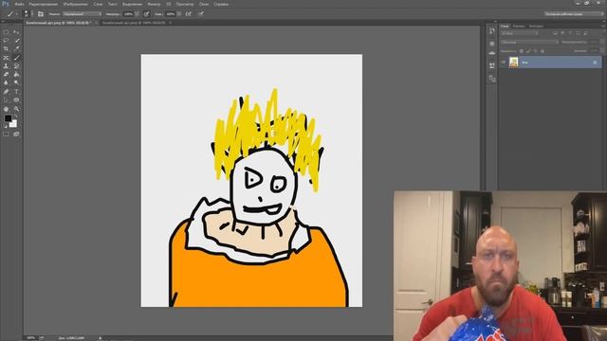607x341 pixels.
Task: Reset default foreground and background colors
Action: [x=5, y=126]
